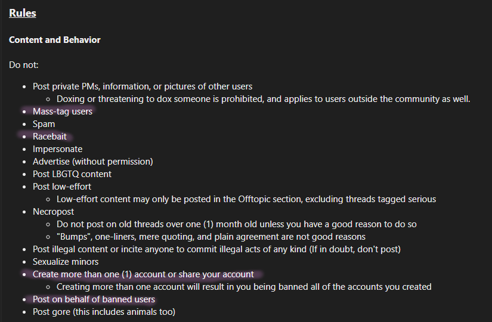Click the rule about posting private PMs

pos(143,86)
